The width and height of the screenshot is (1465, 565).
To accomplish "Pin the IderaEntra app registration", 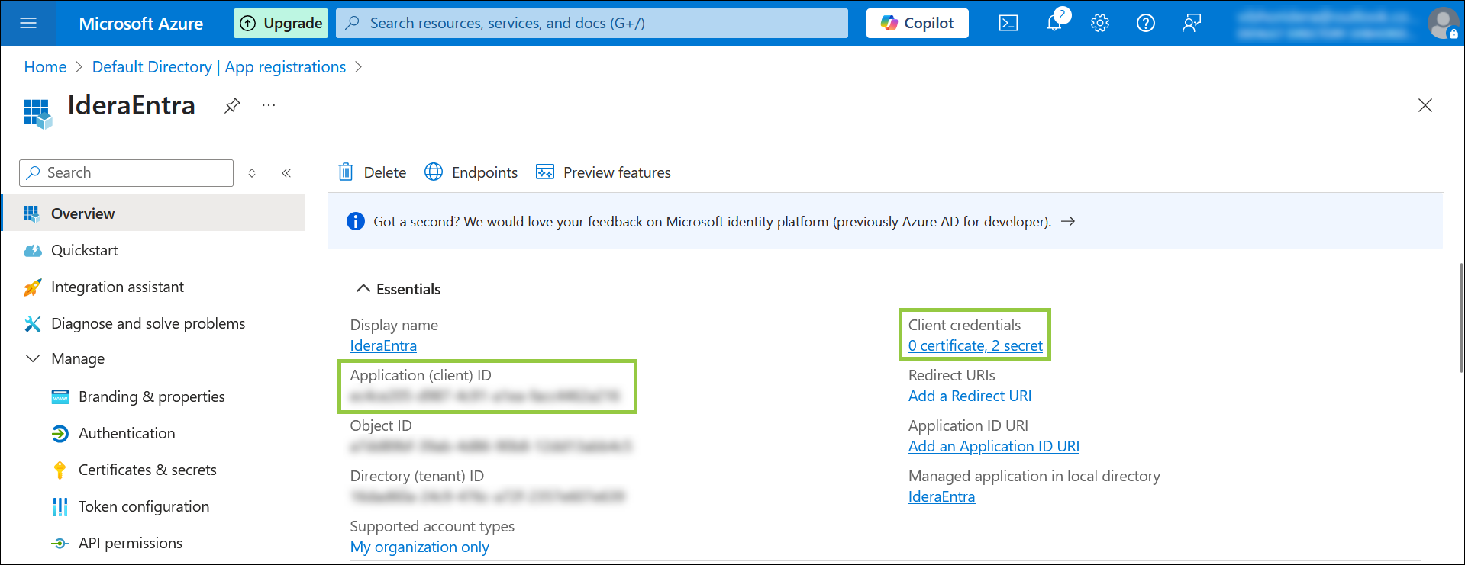I will click(x=232, y=105).
